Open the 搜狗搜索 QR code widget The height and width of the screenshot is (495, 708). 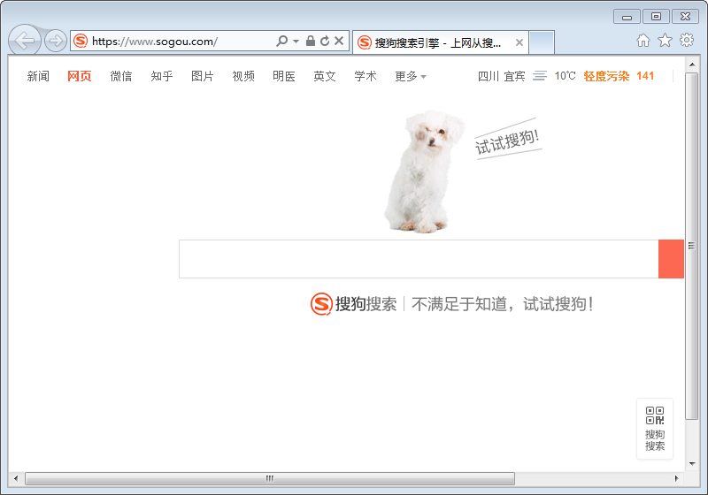pos(655,429)
